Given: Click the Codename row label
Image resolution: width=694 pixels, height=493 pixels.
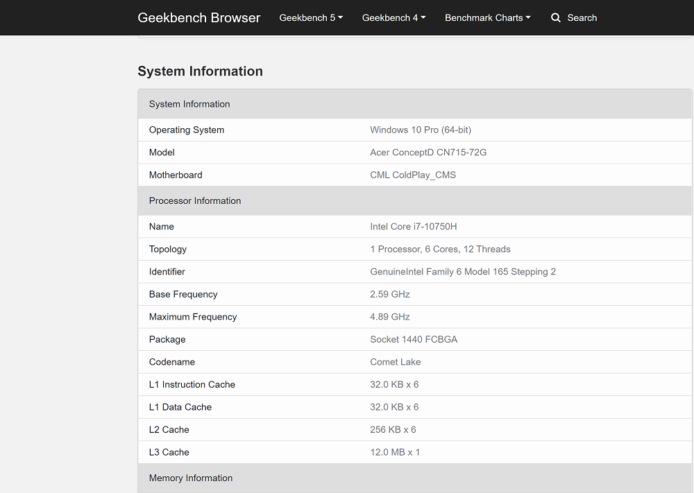Looking at the screenshot, I should tap(171, 362).
